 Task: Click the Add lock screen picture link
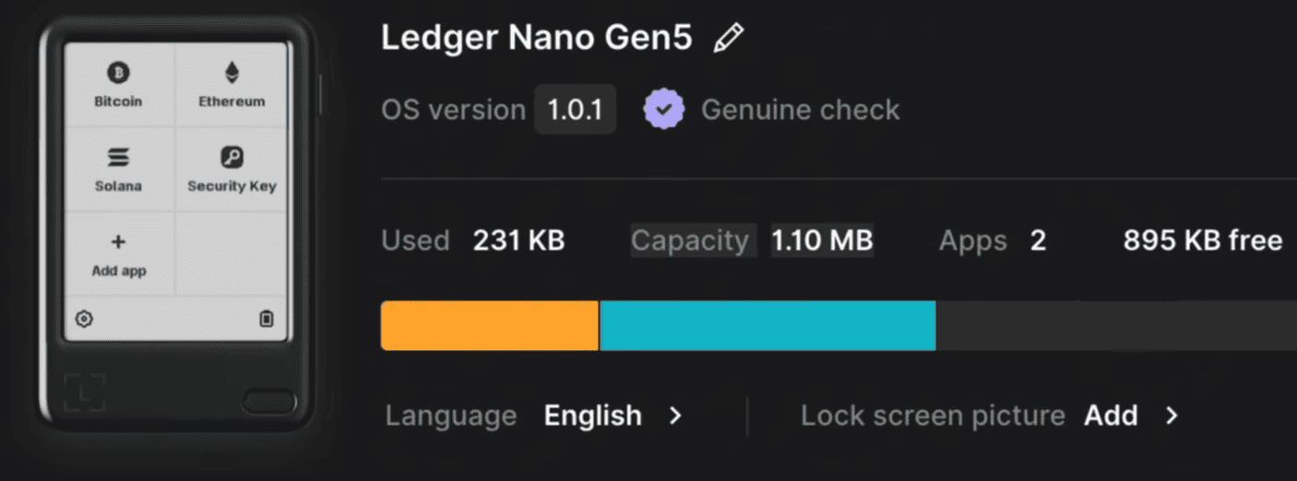click(1111, 416)
